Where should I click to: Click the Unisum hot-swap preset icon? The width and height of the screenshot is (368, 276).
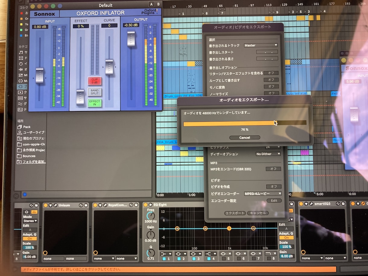81,205
